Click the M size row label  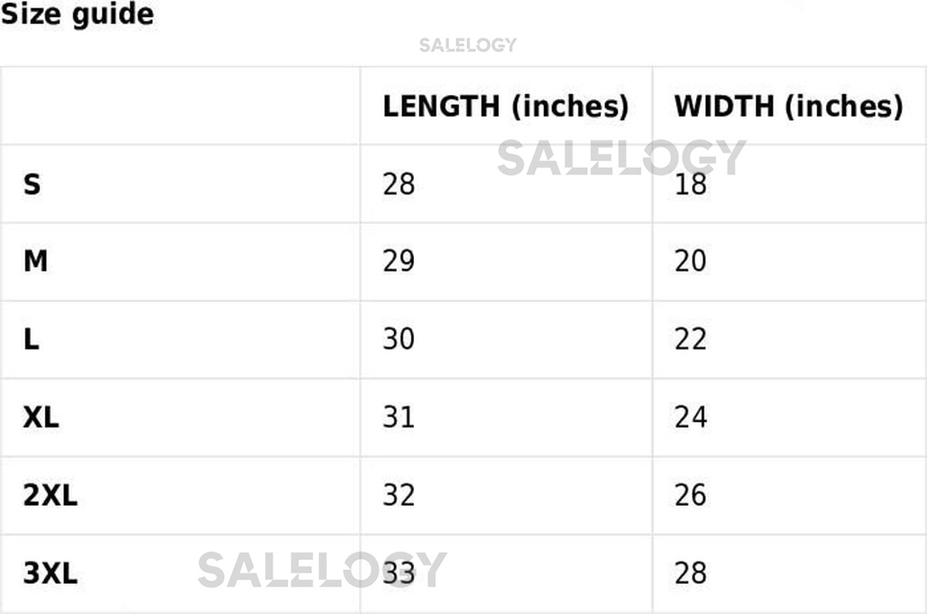(36, 261)
